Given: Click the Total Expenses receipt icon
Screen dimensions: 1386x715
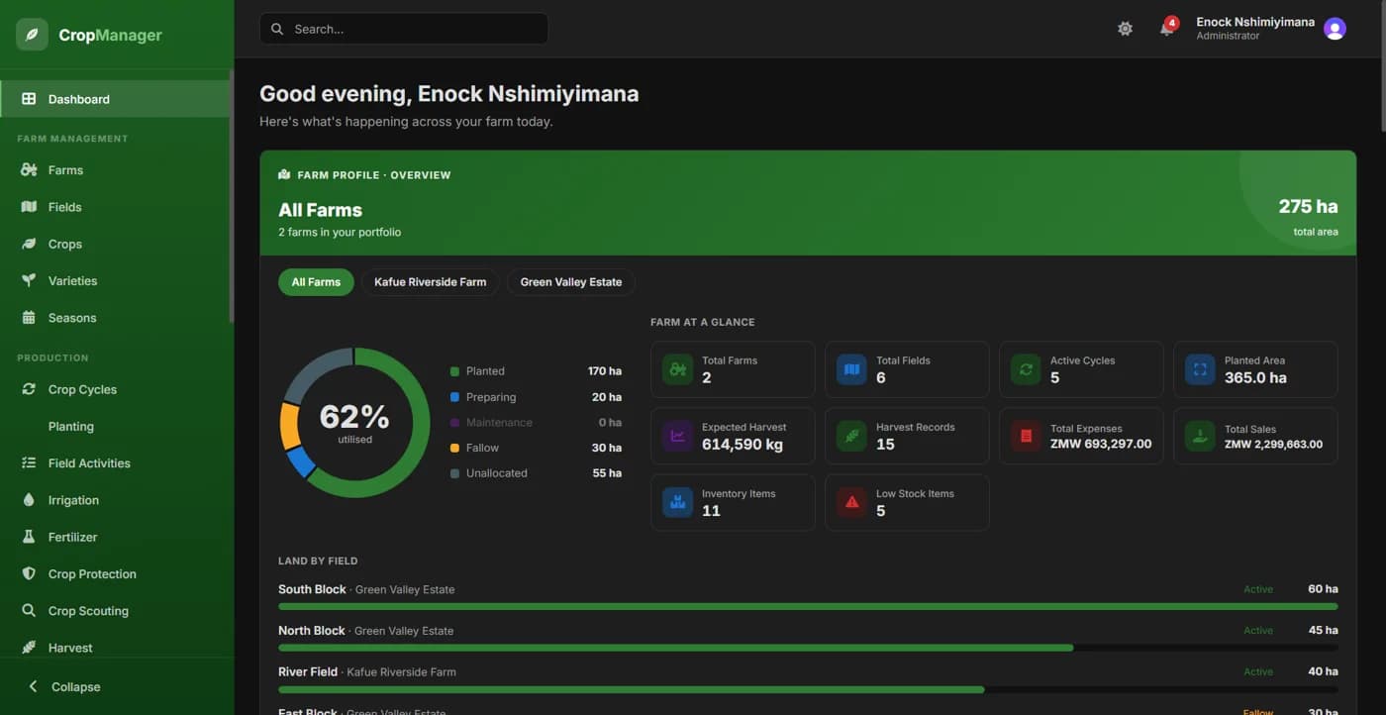Looking at the screenshot, I should click(x=1026, y=436).
